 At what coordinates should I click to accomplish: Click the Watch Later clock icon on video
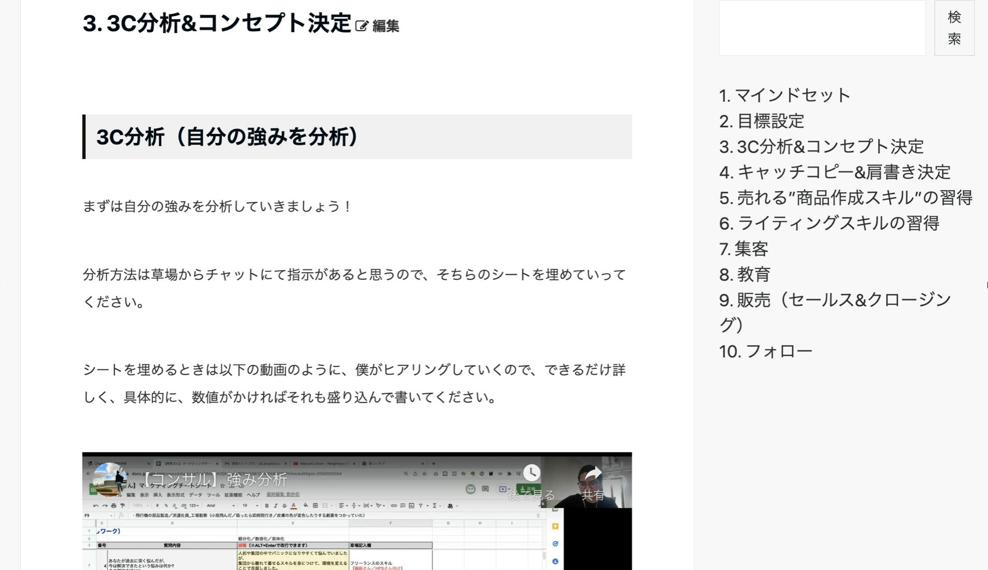point(531,473)
